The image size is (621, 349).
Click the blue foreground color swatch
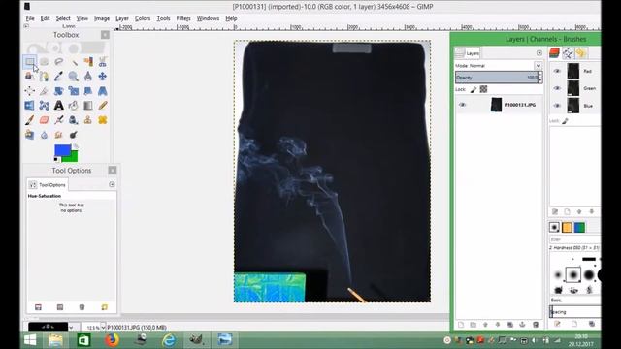tap(62, 150)
